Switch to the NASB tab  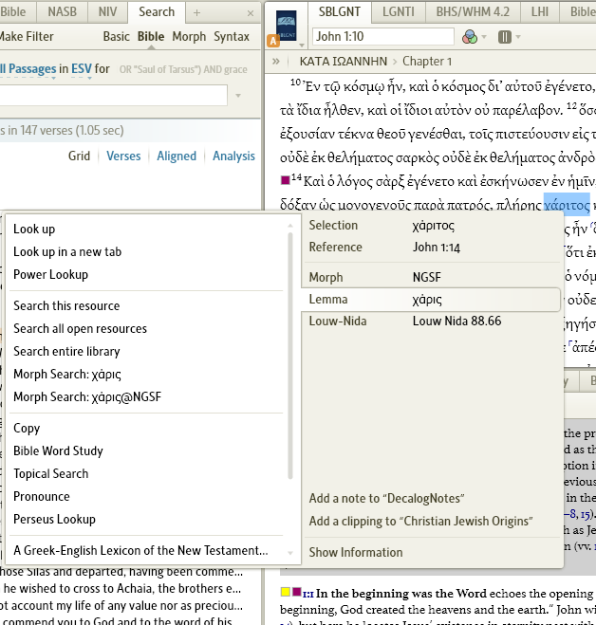(63, 12)
